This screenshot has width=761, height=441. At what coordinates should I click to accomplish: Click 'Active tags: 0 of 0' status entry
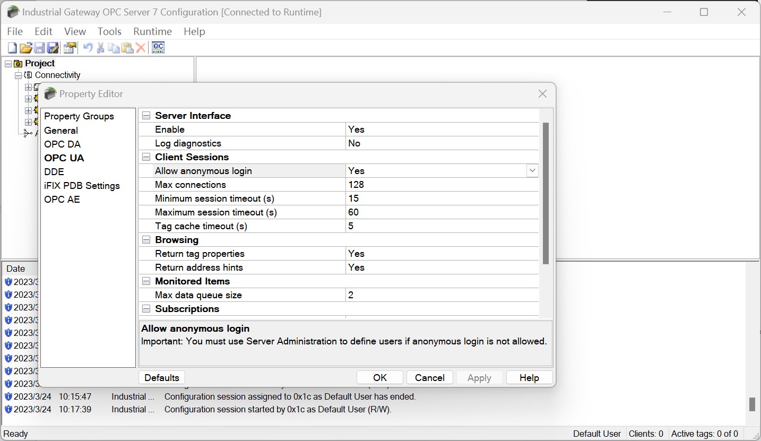(x=705, y=434)
